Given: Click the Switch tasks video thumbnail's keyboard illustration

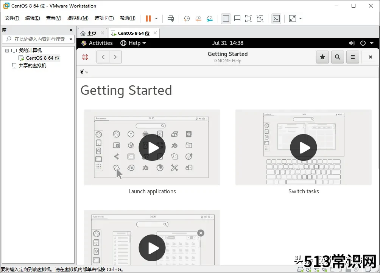Looking at the screenshot, I should 304,171.
